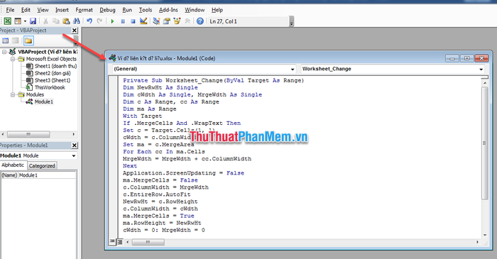
Task: Undo the last action
Action: click(89, 21)
